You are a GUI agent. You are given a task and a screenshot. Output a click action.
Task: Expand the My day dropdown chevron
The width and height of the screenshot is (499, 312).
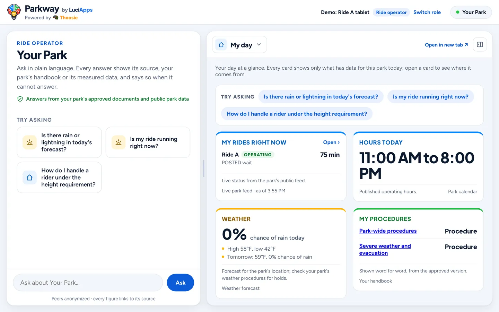click(x=259, y=45)
